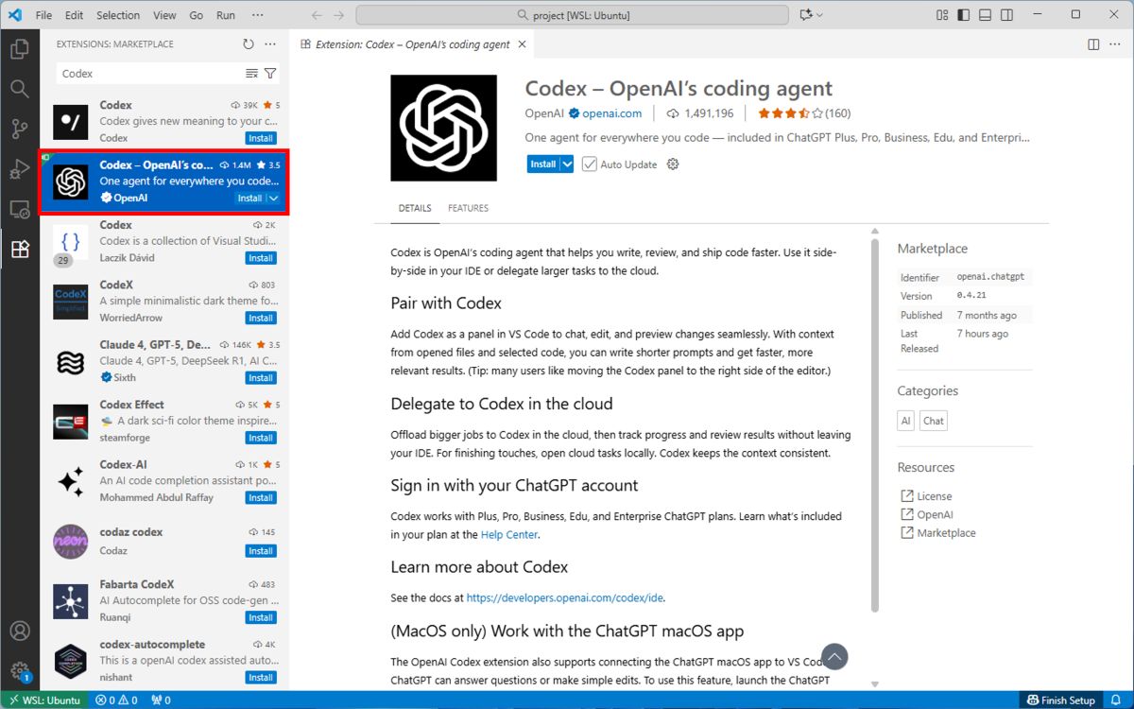The image size is (1134, 709).
Task: Open the Search view icon
Action: [20, 89]
